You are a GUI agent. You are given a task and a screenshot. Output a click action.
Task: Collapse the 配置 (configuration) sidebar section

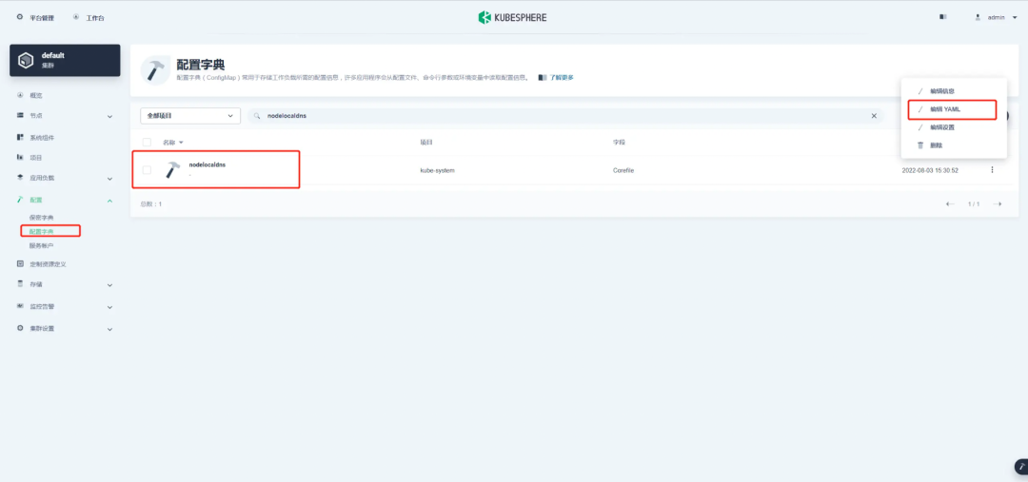[65, 200]
